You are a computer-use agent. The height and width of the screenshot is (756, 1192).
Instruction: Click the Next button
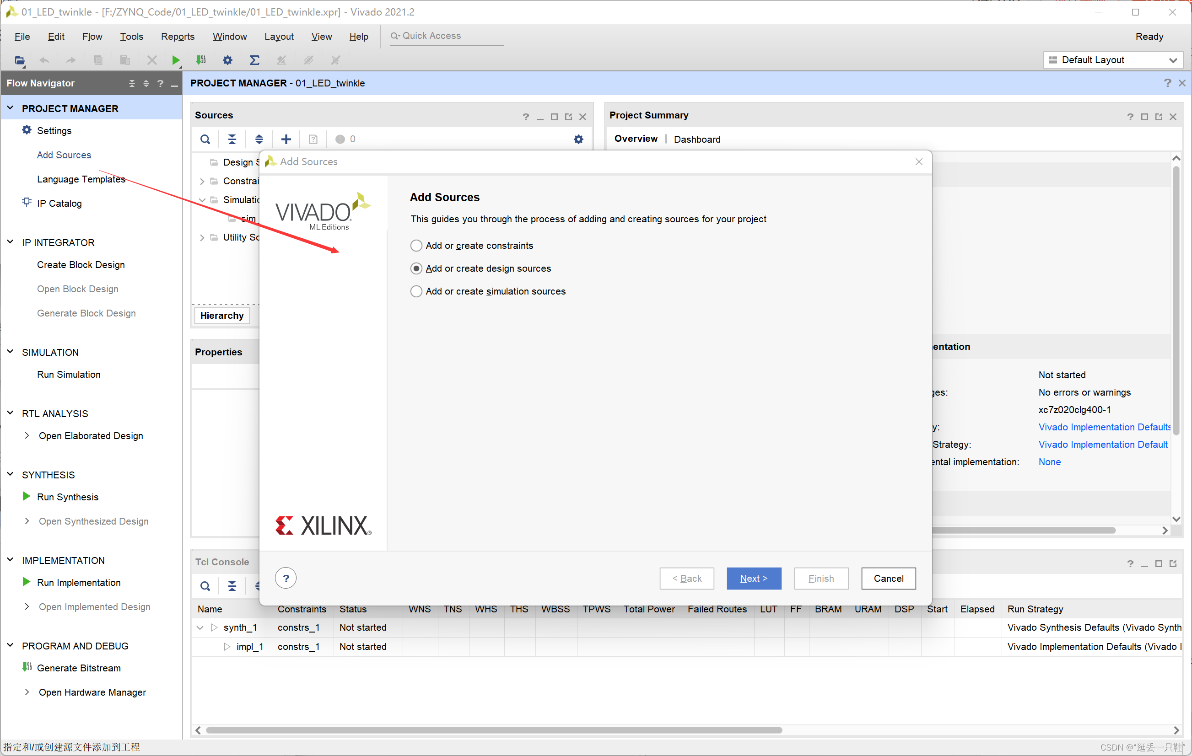[754, 579]
